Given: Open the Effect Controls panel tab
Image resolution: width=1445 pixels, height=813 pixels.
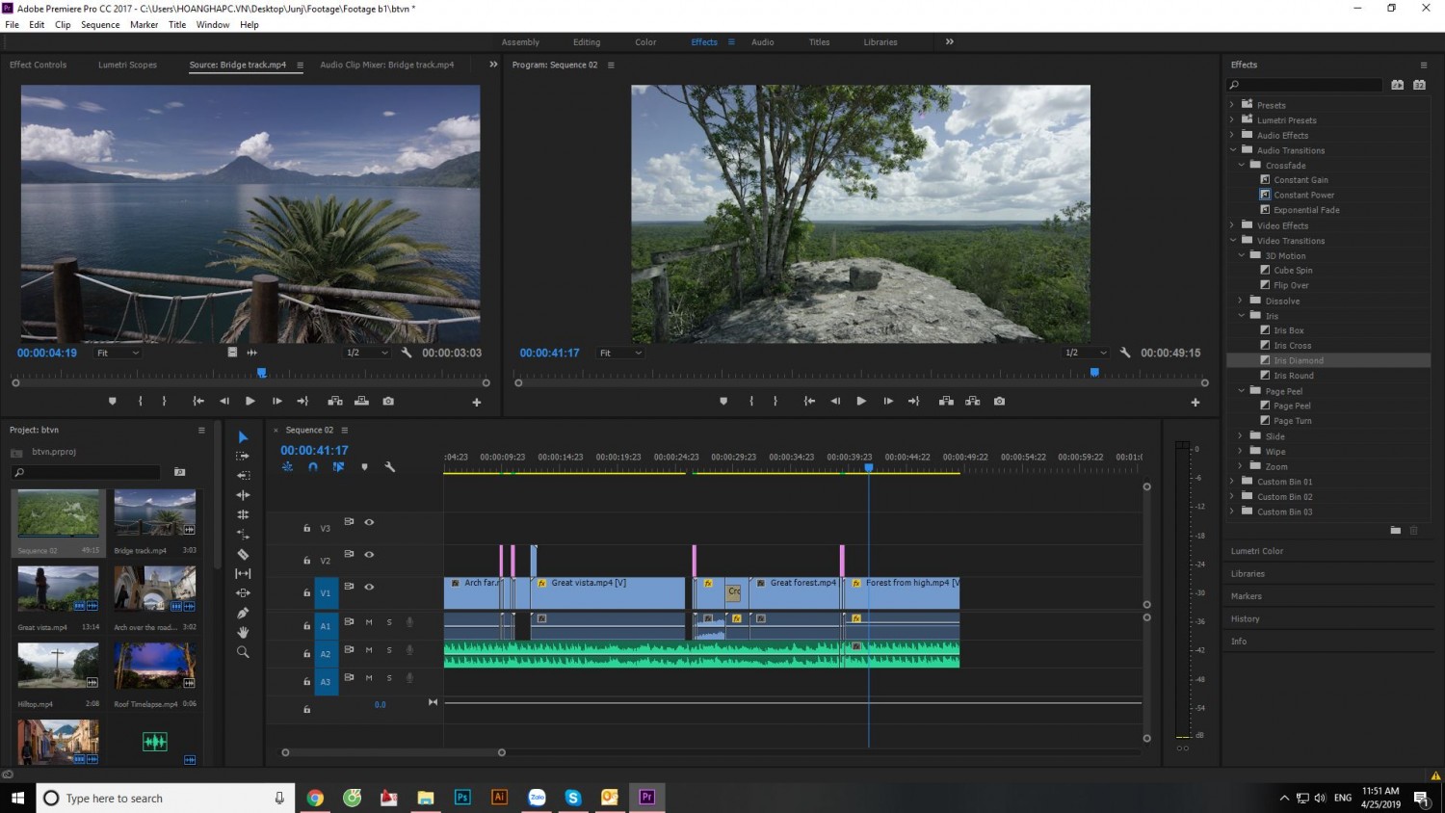Looking at the screenshot, I should coord(38,65).
